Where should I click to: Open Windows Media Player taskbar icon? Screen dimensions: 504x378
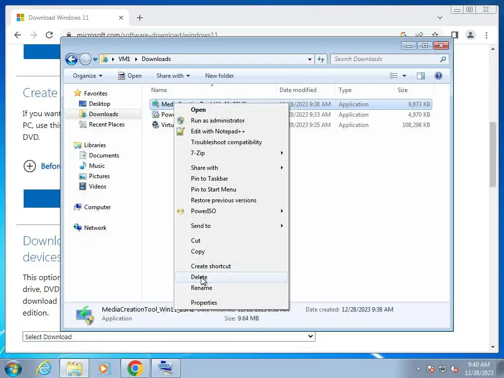104,368
